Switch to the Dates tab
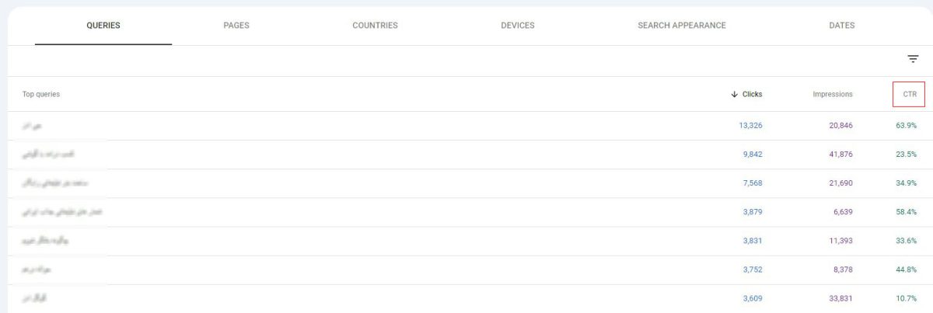Screen dimensions: 933x313 click(841, 26)
